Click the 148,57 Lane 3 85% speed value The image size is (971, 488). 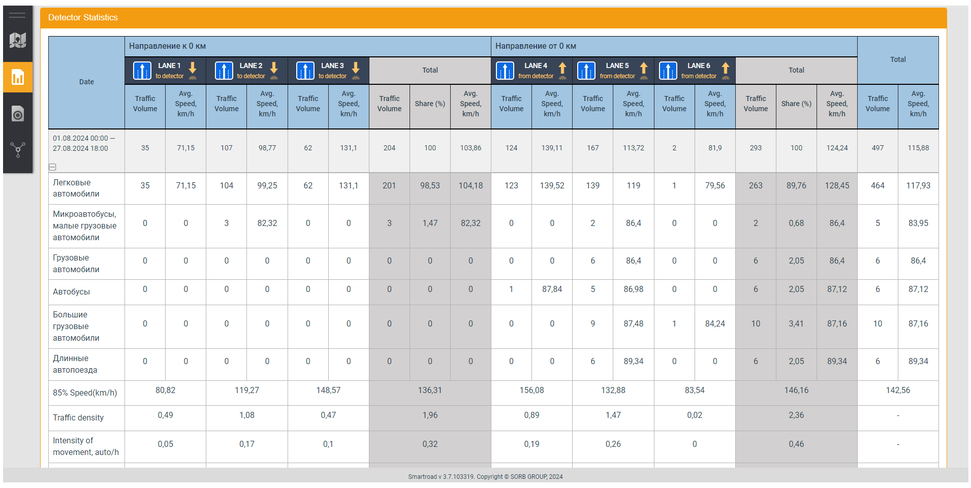[x=328, y=391]
